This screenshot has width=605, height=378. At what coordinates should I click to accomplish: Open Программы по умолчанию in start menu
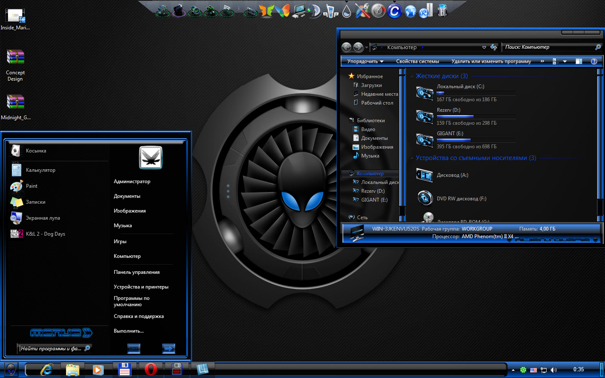[132, 301]
